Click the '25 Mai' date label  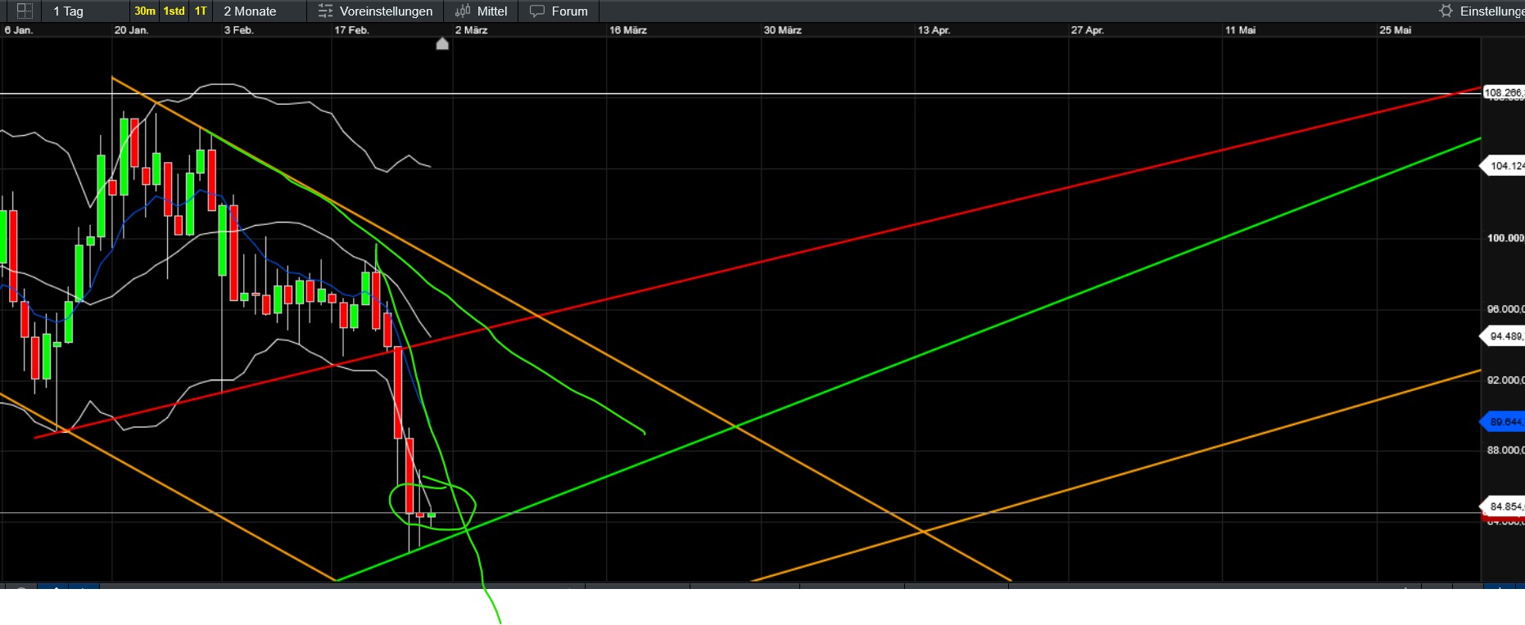click(x=1395, y=30)
